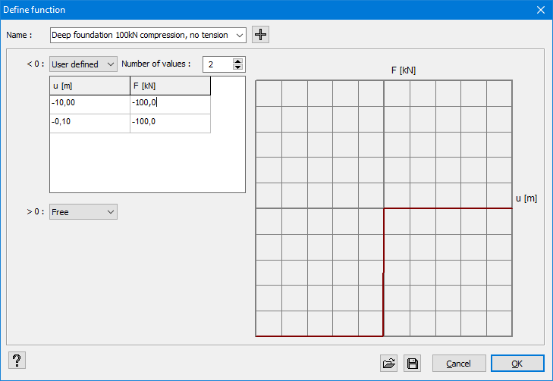
Task: Decrease Number of values with down arrow
Action: pyautogui.click(x=238, y=68)
